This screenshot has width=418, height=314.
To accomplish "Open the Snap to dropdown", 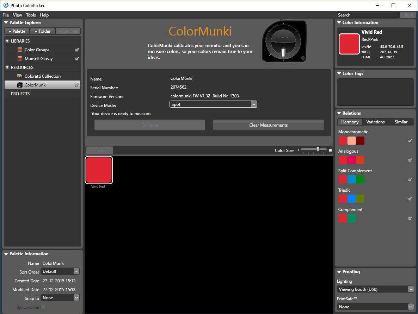I will coord(60,298).
